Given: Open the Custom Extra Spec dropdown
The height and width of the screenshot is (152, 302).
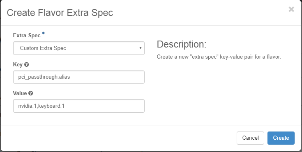Looking at the screenshot, I should click(x=79, y=48).
